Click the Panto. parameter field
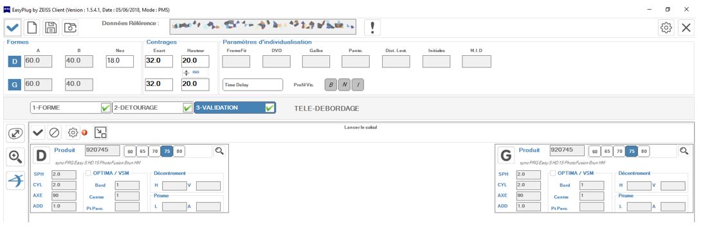 [356, 62]
